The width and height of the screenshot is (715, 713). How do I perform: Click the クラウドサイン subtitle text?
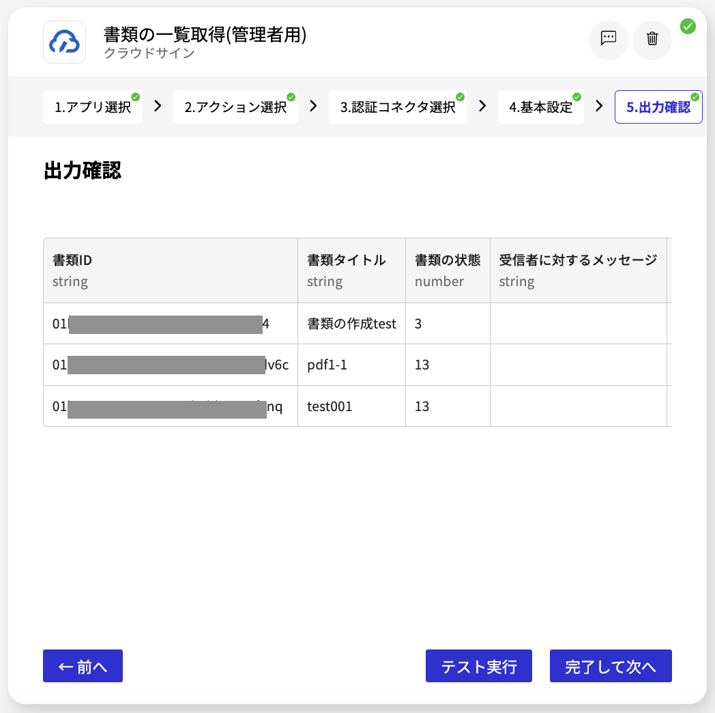tap(149, 53)
